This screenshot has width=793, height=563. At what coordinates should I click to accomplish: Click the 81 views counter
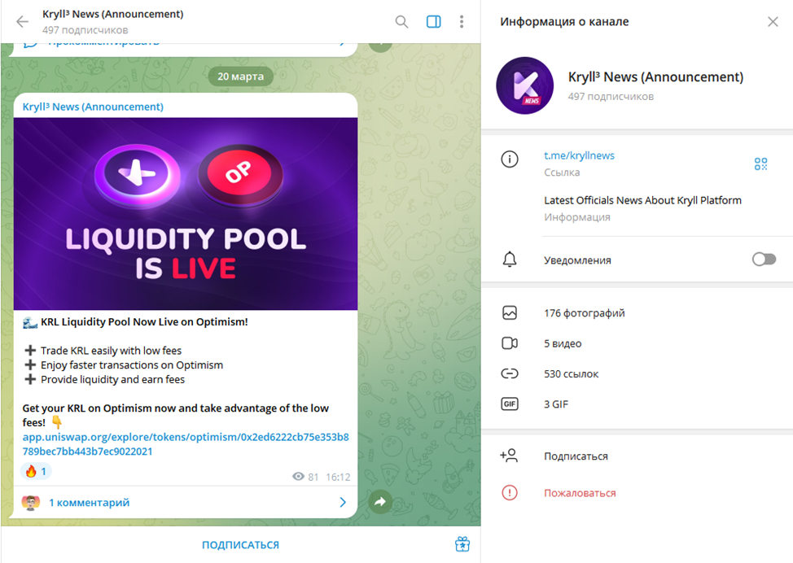point(305,477)
